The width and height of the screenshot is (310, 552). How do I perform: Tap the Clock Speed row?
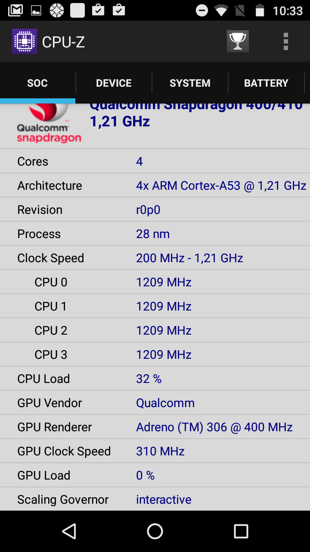point(155,258)
